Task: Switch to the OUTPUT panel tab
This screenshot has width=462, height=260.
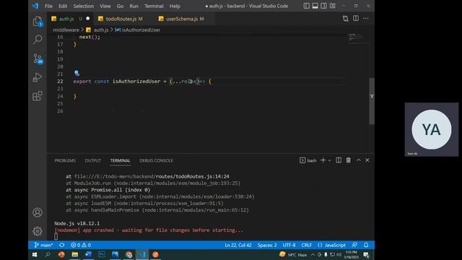Action: (93, 160)
